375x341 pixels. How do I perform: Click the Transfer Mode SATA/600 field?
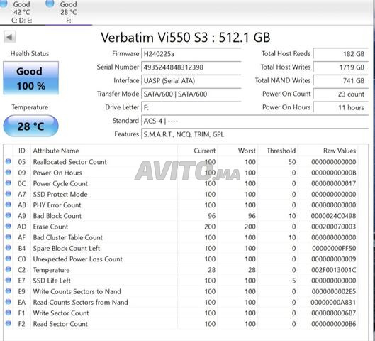pyautogui.click(x=191, y=94)
